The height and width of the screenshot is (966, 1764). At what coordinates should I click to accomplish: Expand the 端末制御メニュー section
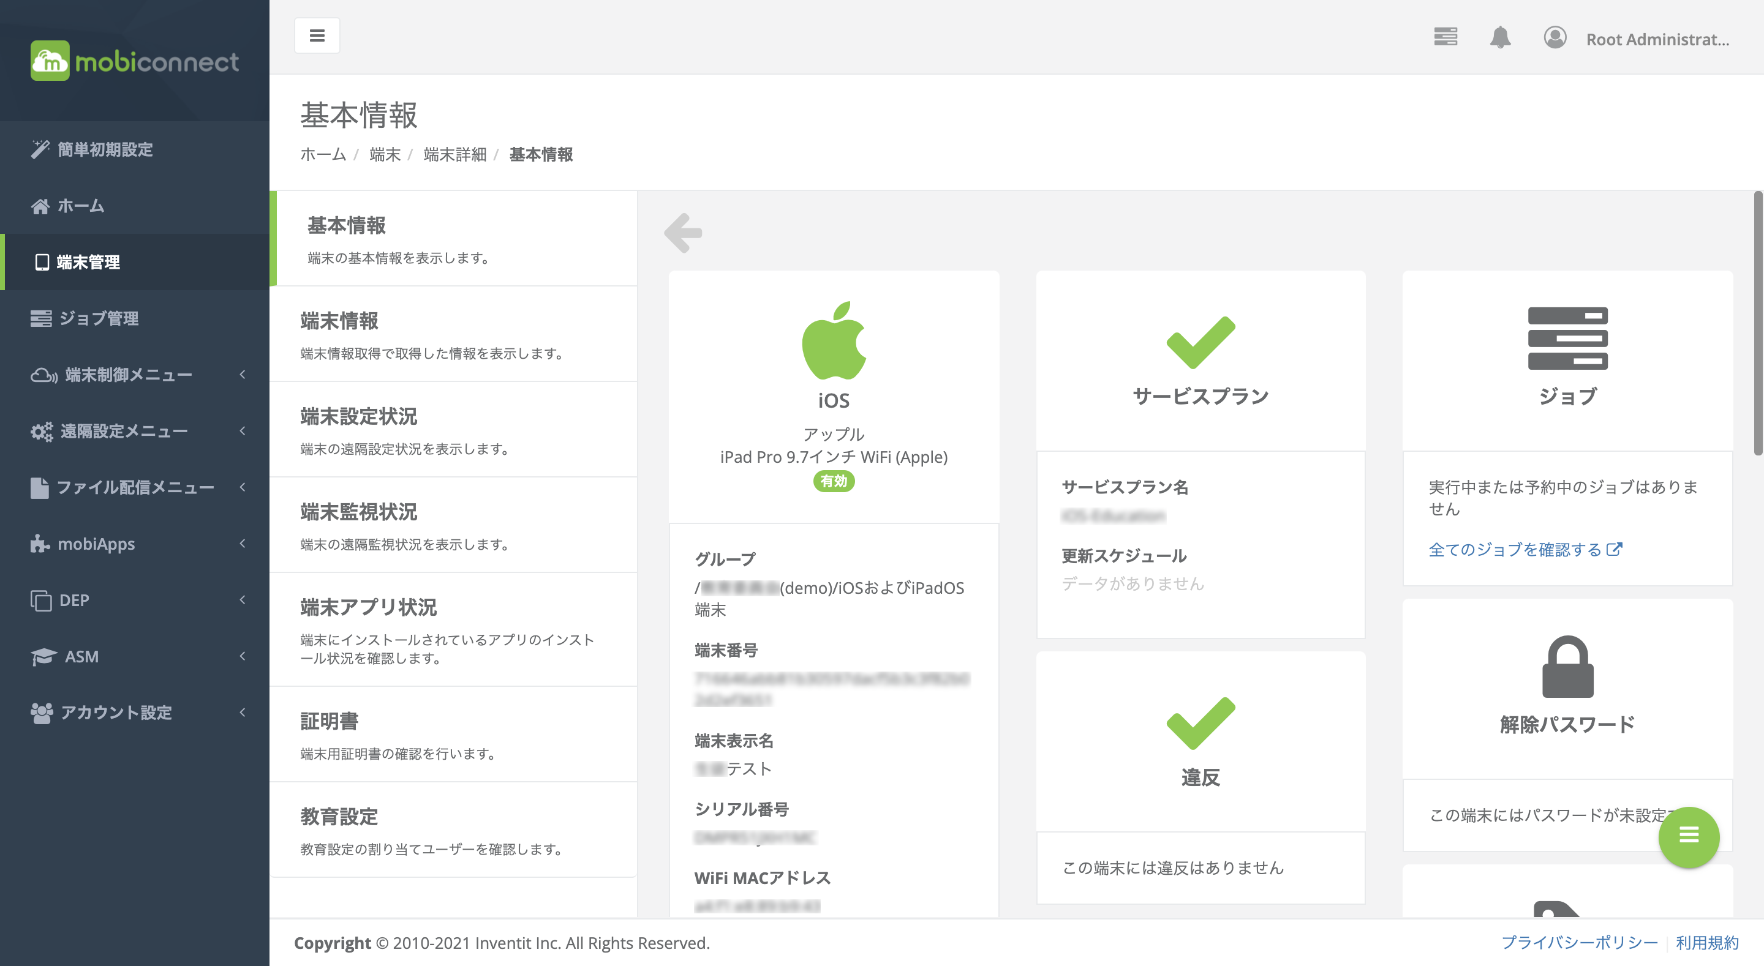pos(127,374)
